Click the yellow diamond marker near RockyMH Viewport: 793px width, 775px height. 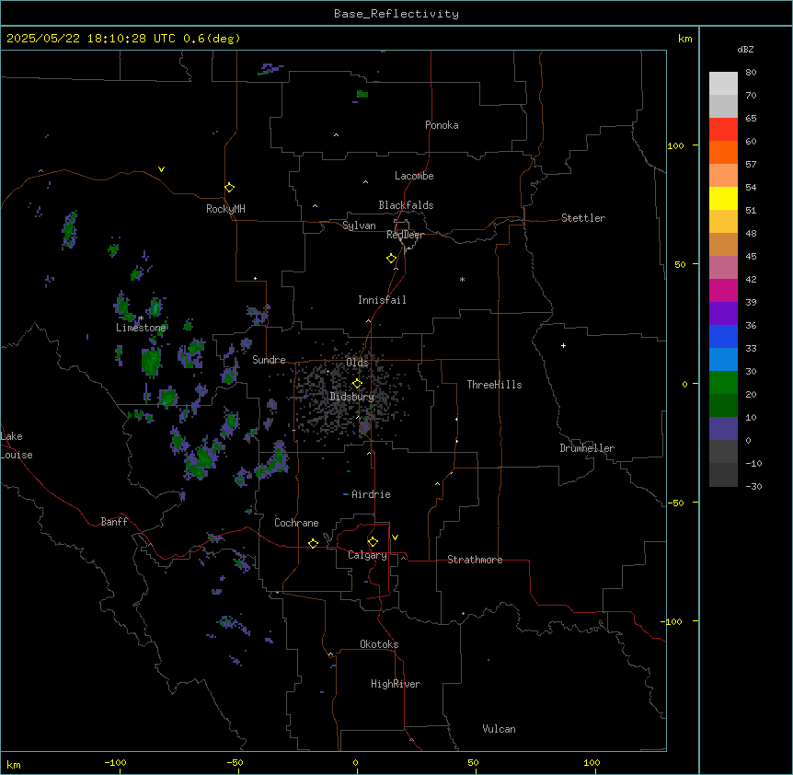point(229,188)
